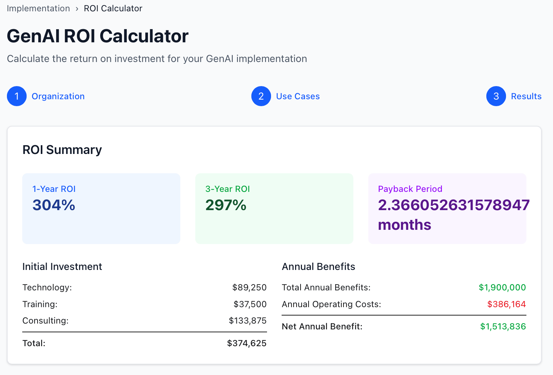Click the 297% ROI value
The width and height of the screenshot is (553, 375).
point(226,205)
